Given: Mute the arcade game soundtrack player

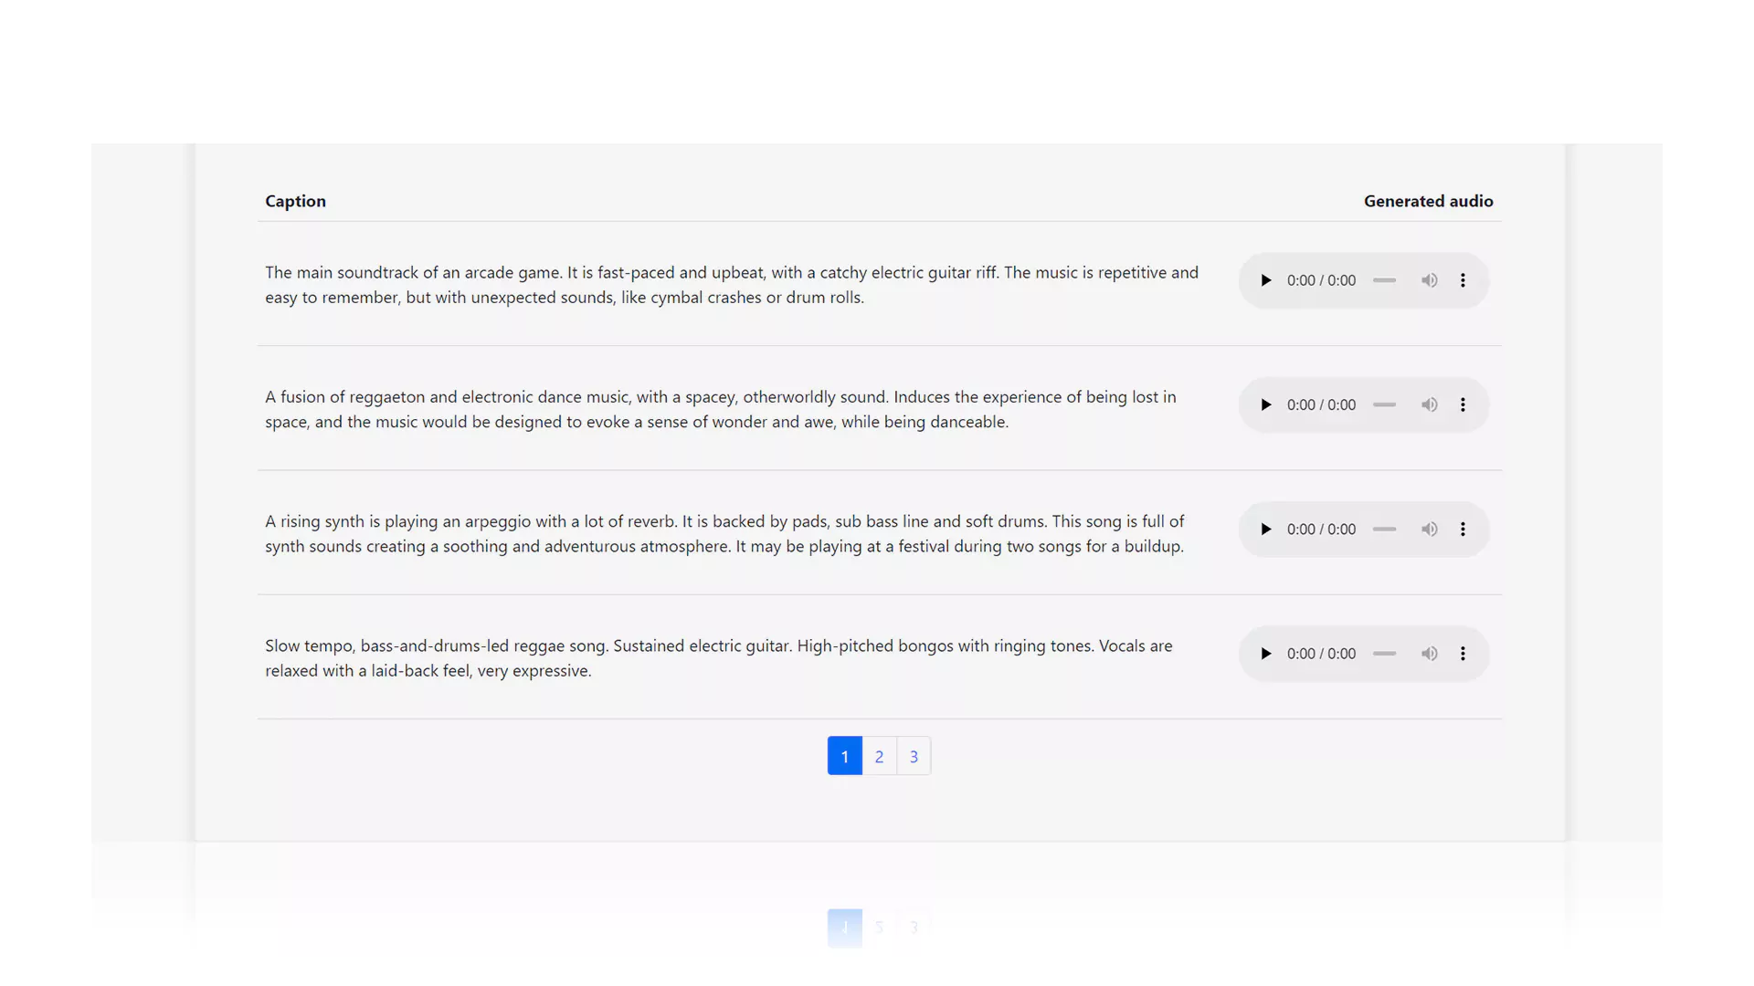Looking at the screenshot, I should click(1429, 280).
